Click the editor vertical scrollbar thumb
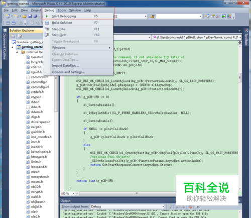The height and width of the screenshot is (218, 251). point(240,77)
